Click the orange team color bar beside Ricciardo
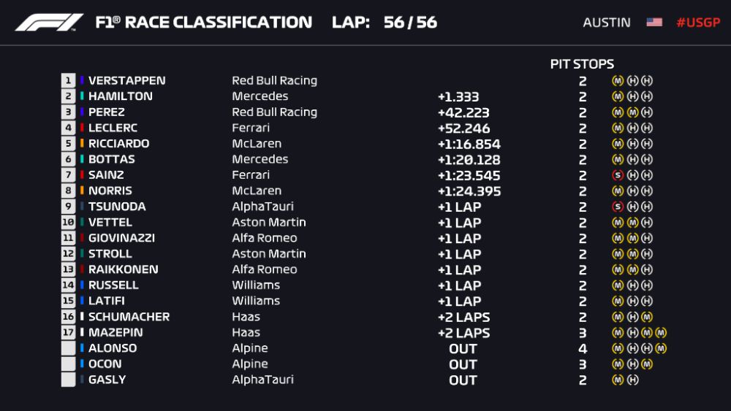 (x=83, y=144)
